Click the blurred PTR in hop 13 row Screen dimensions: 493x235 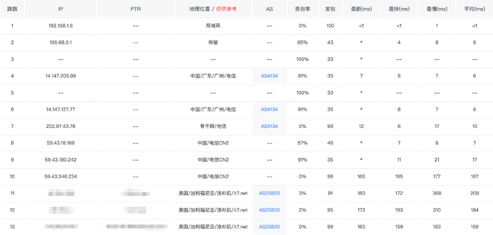(x=136, y=226)
